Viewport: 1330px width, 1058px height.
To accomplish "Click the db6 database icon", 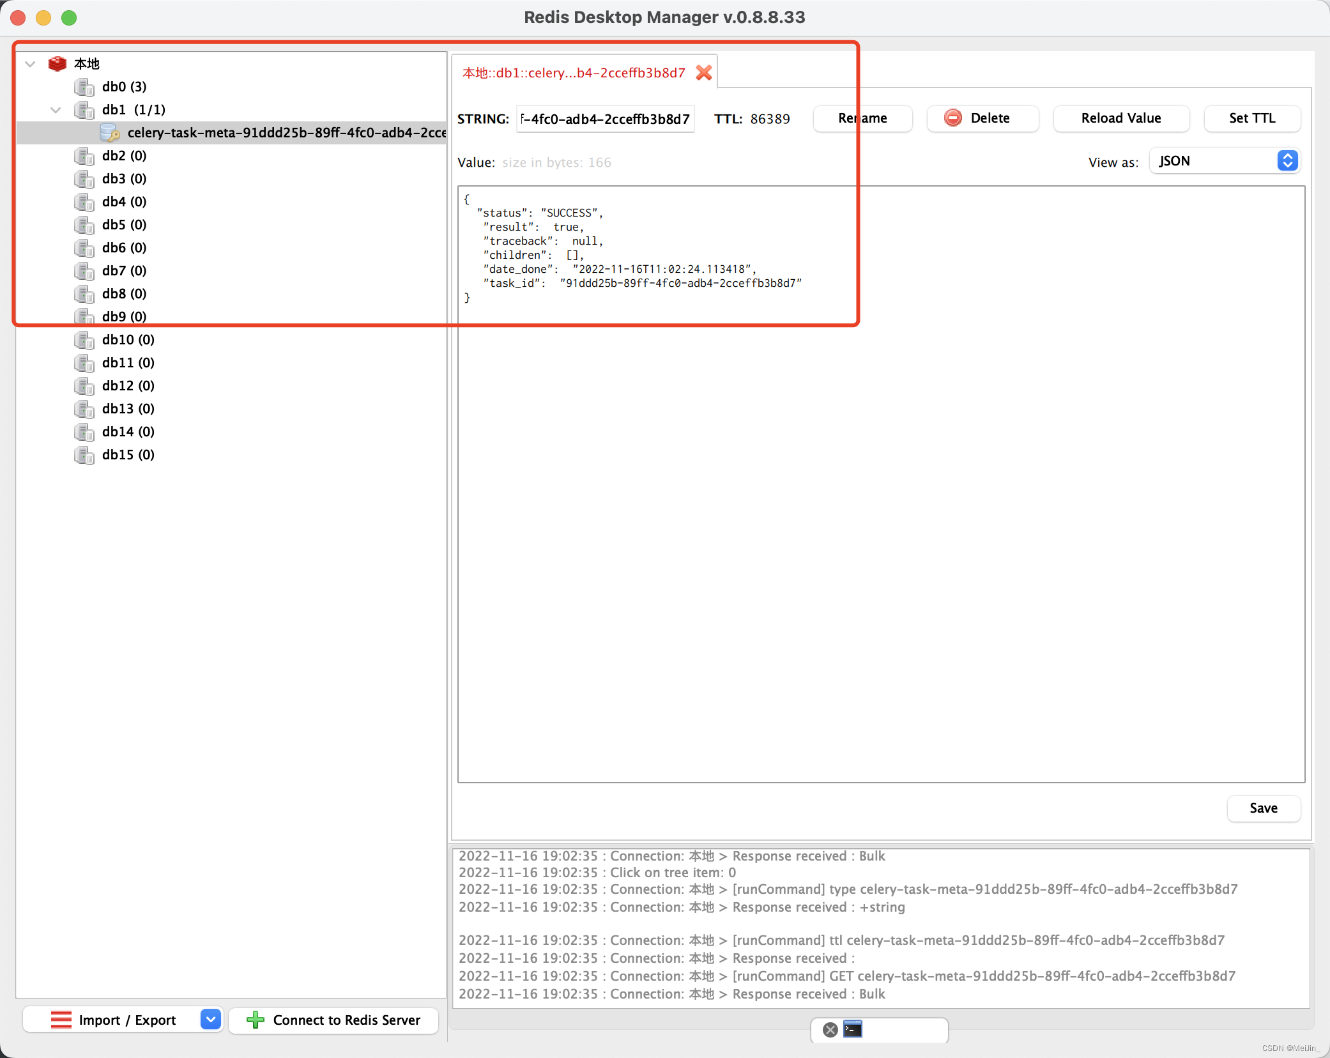I will pyautogui.click(x=84, y=248).
